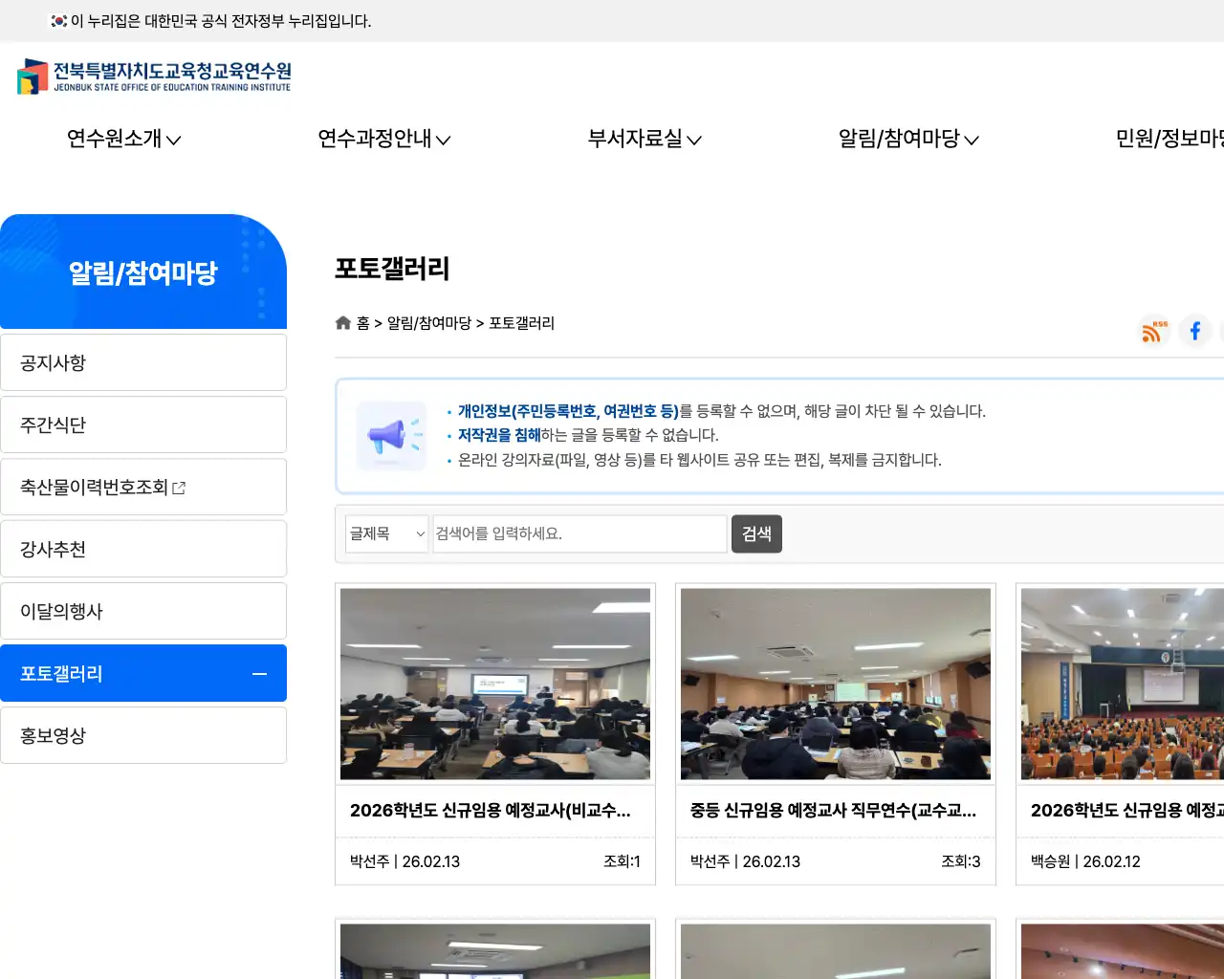
Task: Share the page via the Facebook icon
Action: pos(1194,331)
